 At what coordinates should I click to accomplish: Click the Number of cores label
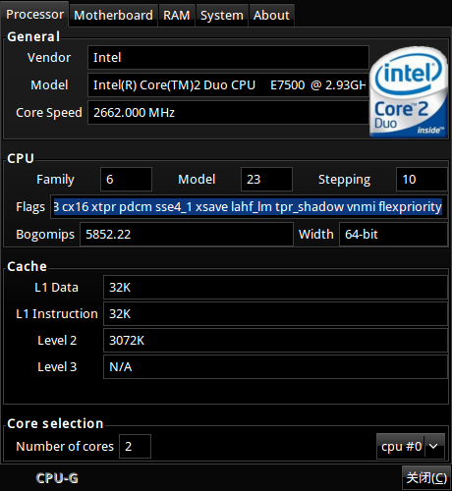[65, 447]
